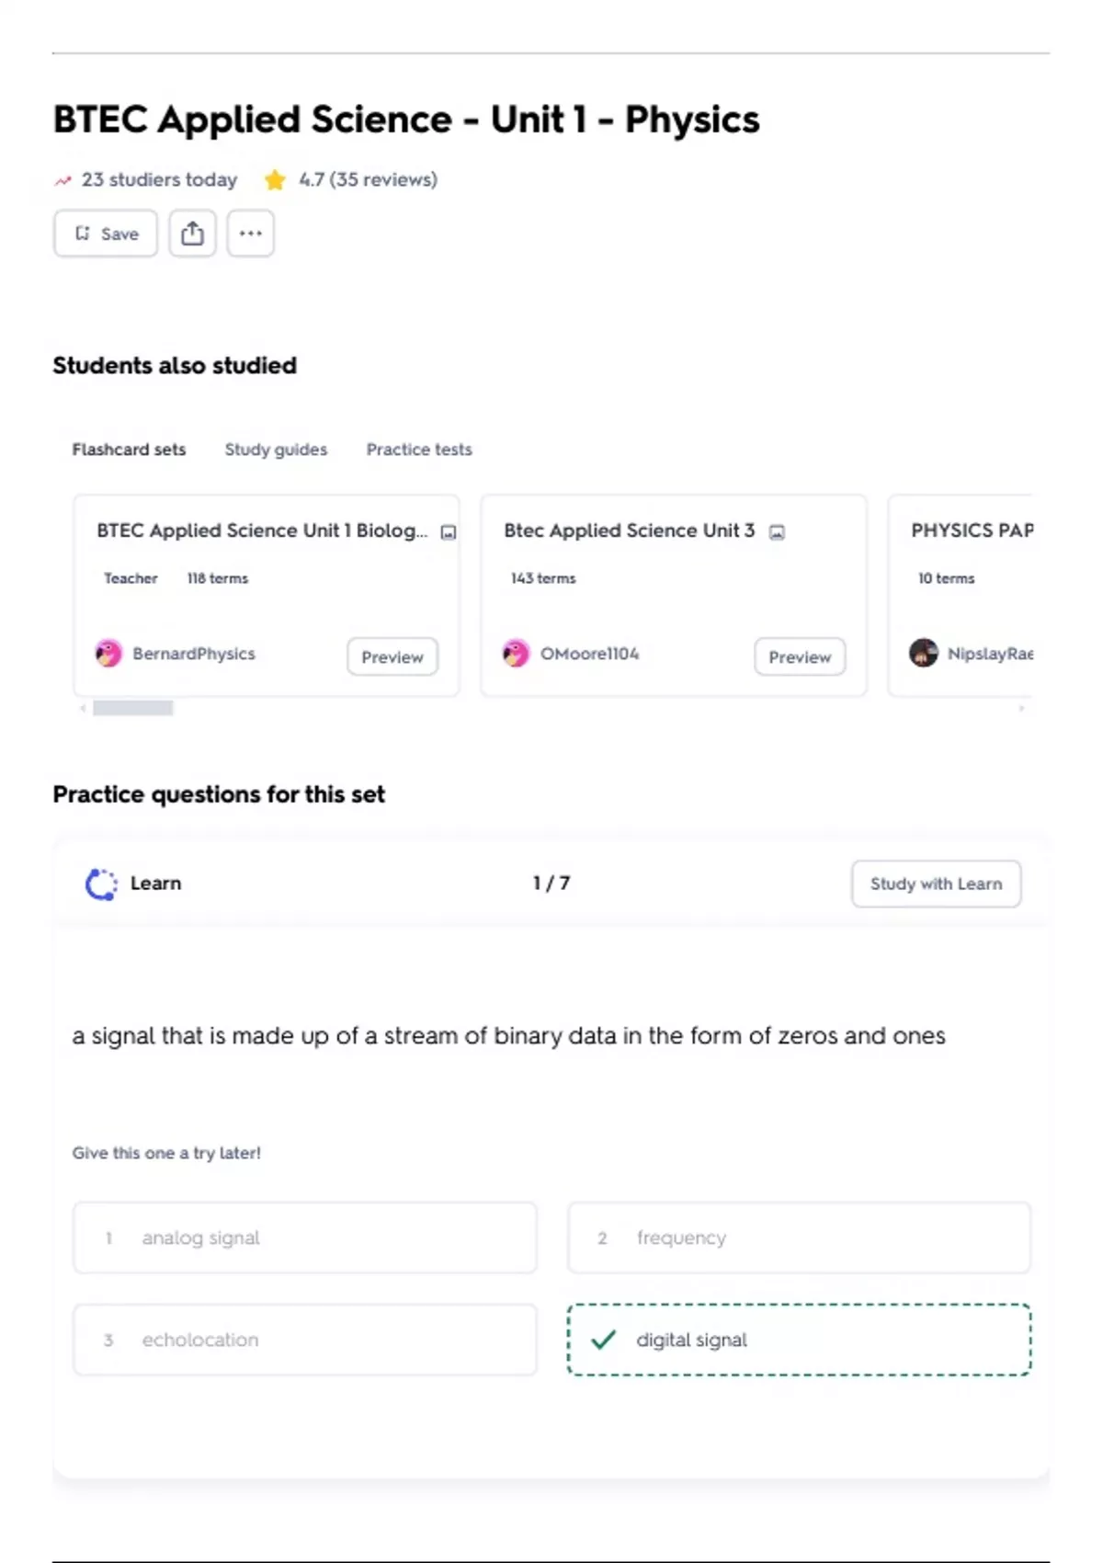The height and width of the screenshot is (1563, 1103).
Task: Open the three-dots more options menu
Action: (x=250, y=234)
